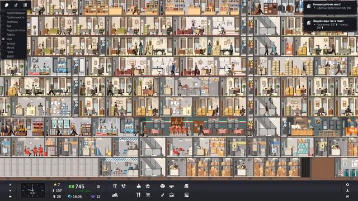
Task: Select the Запахи overlay option
Action: pos(11,44)
